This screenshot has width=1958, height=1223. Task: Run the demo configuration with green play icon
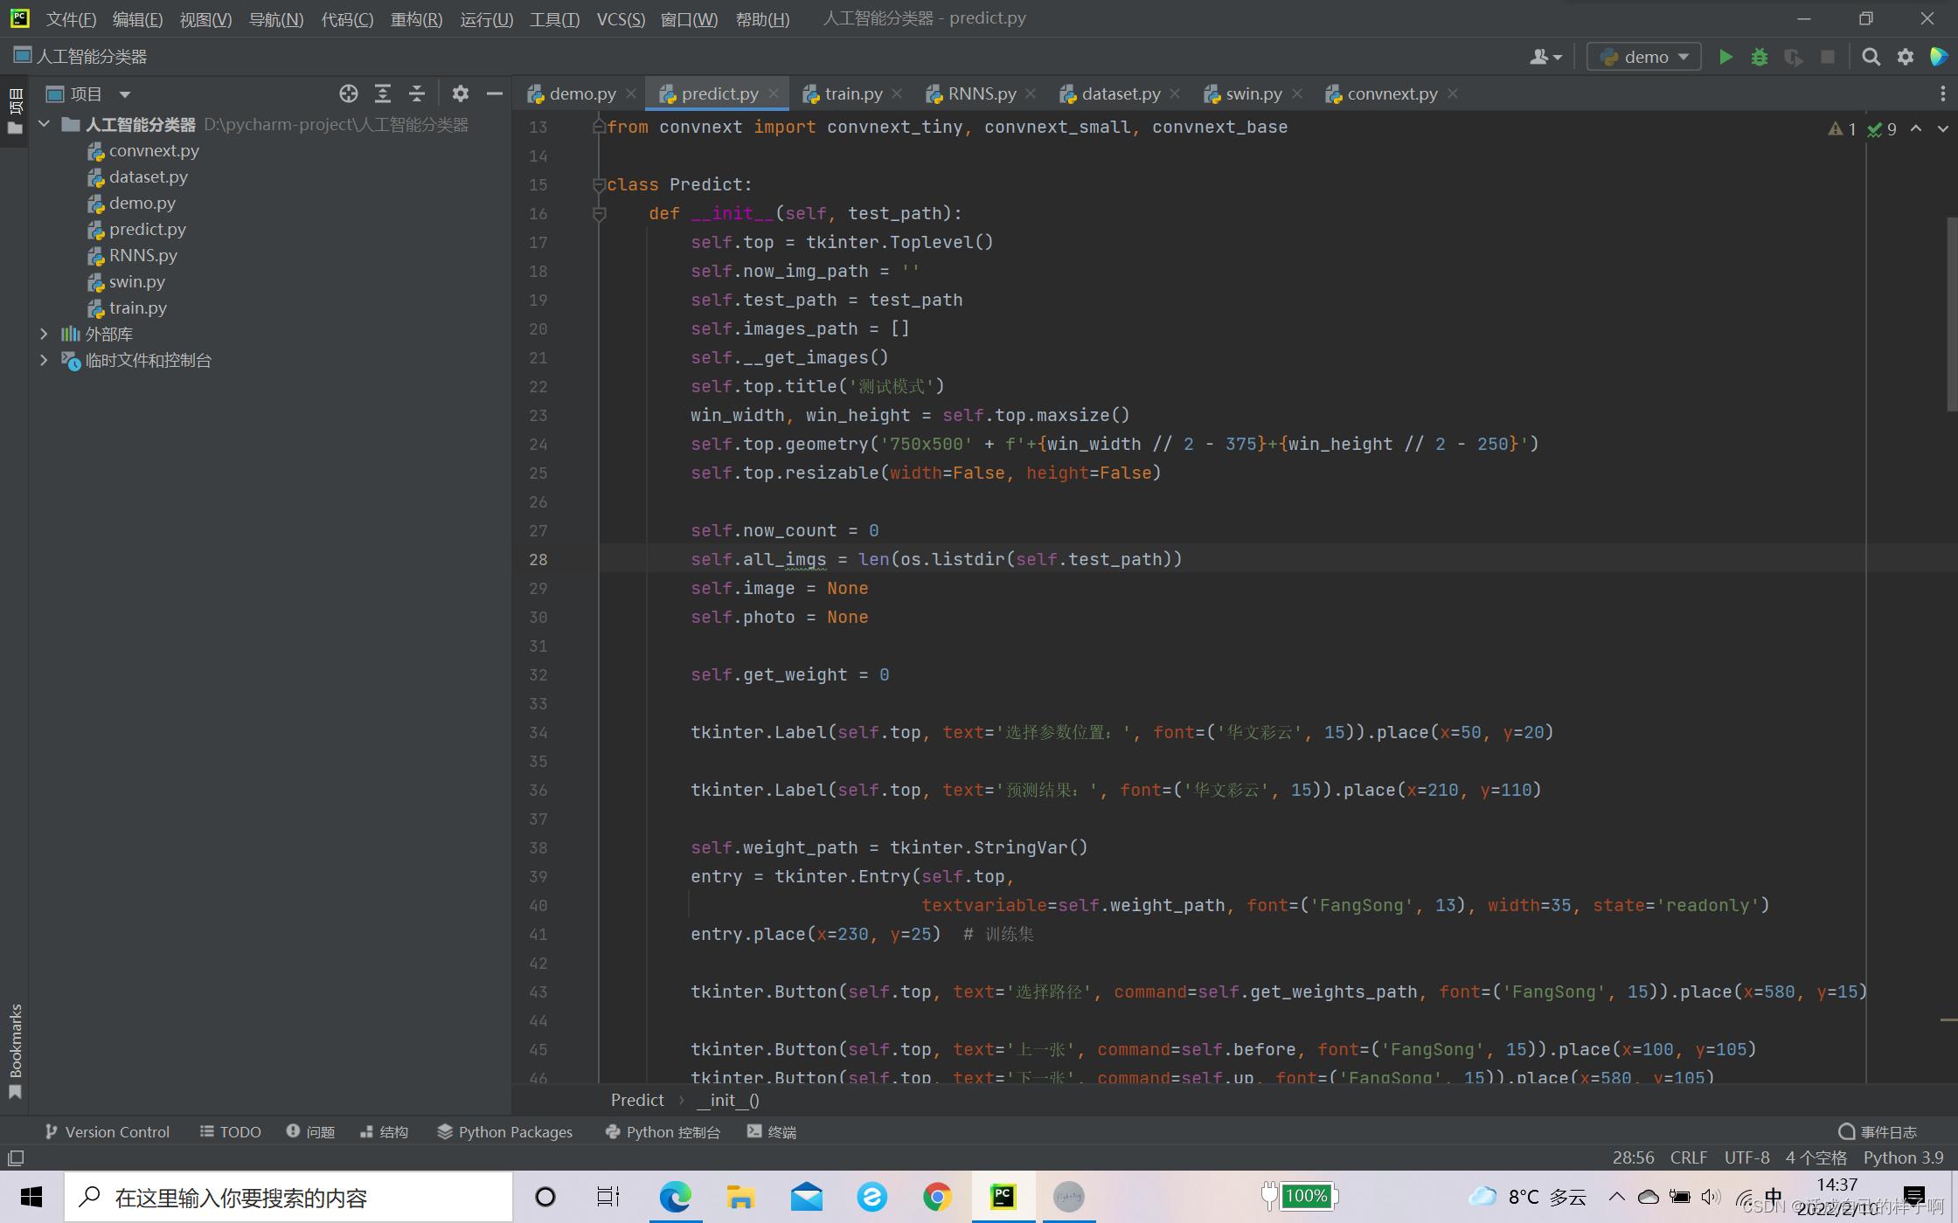1725,57
